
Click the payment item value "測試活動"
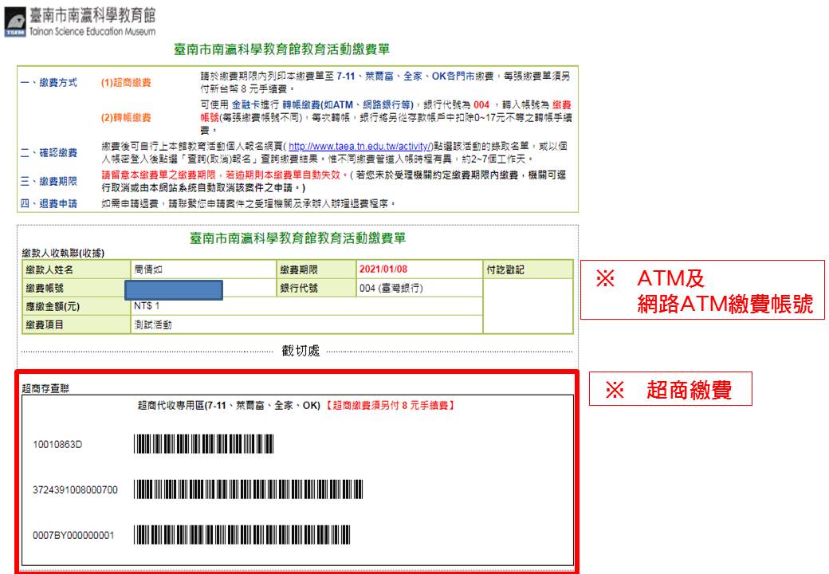pyautogui.click(x=153, y=324)
